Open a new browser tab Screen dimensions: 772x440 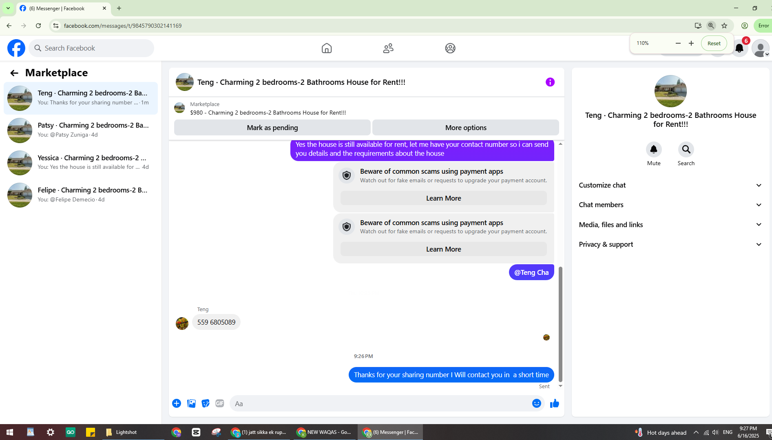click(119, 8)
